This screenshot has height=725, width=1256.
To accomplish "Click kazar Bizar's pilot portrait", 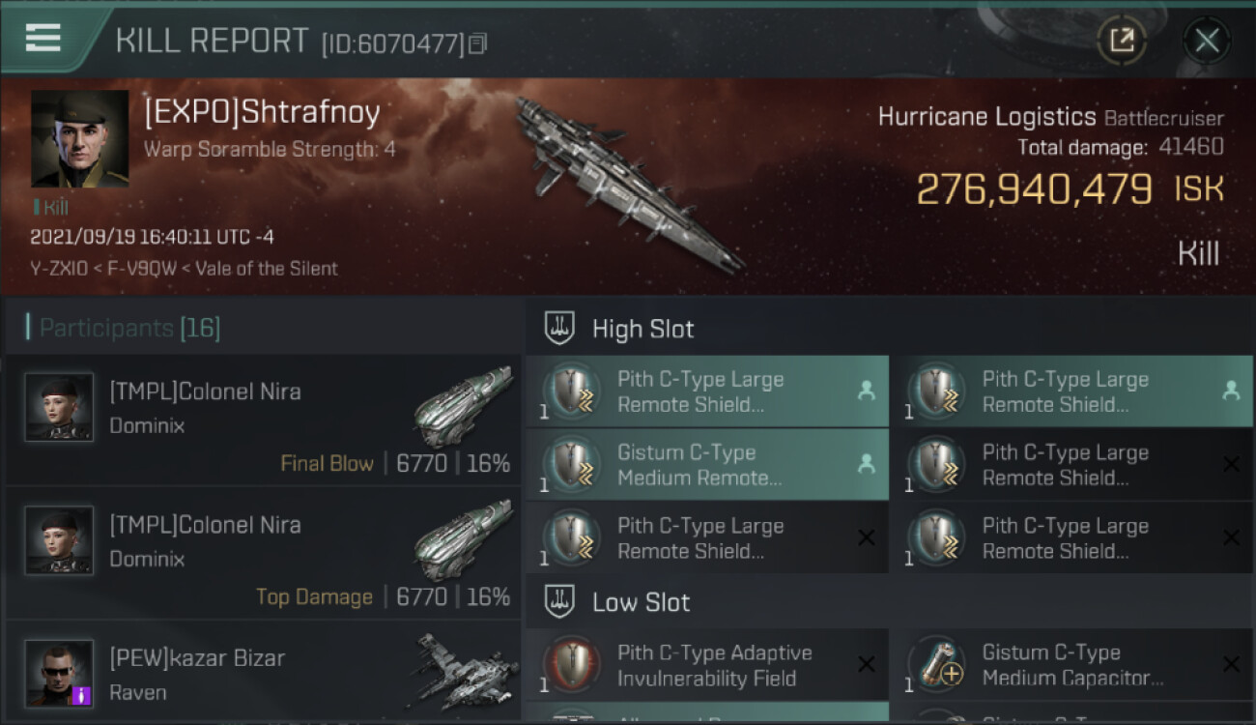I will tap(59, 673).
